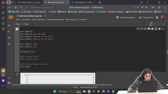Open Alice assistant purple icon
The height and width of the screenshot is (94, 168).
(3, 80)
